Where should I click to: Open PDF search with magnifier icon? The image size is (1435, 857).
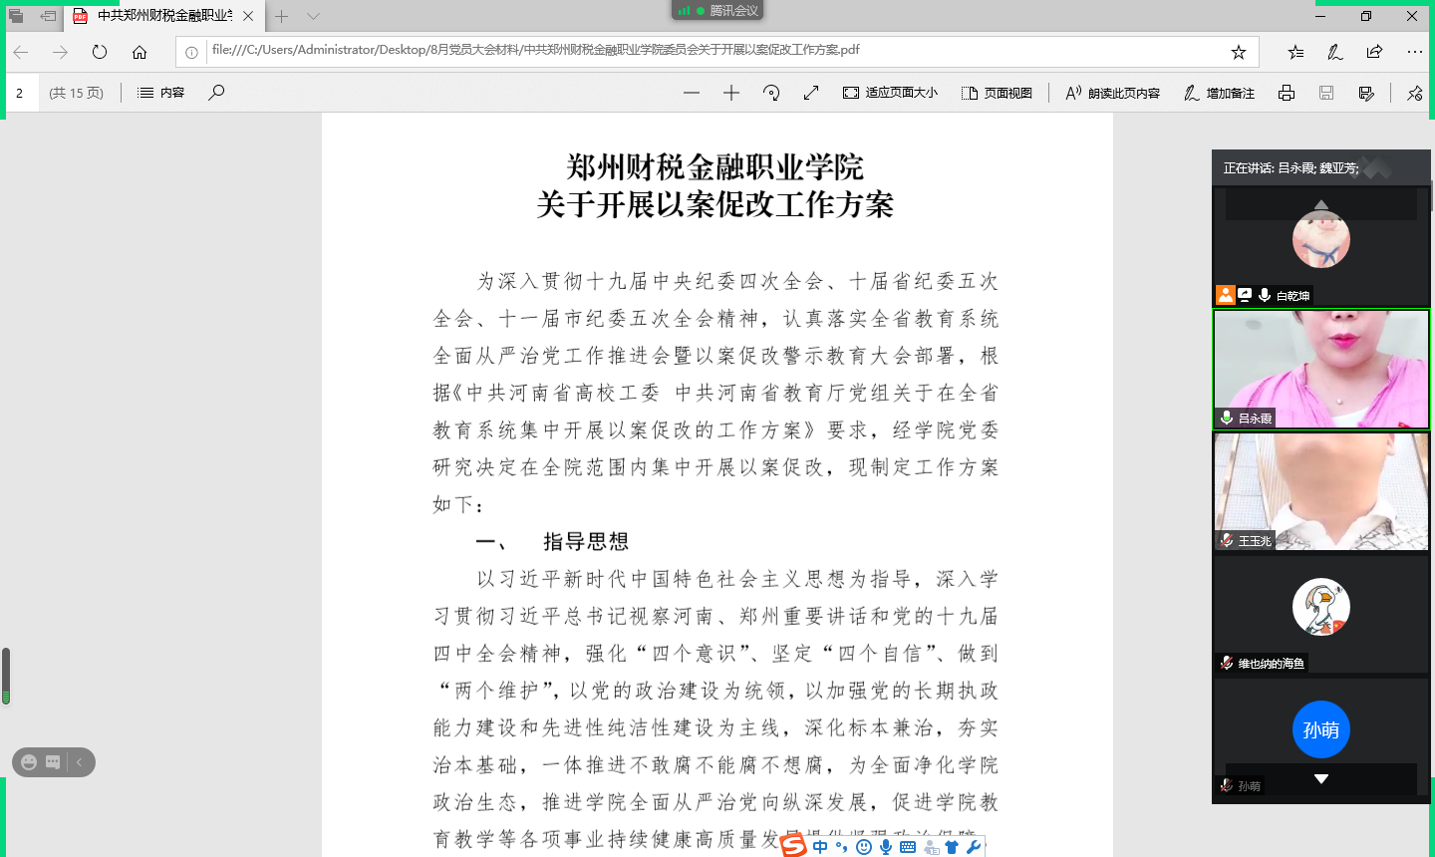(216, 93)
